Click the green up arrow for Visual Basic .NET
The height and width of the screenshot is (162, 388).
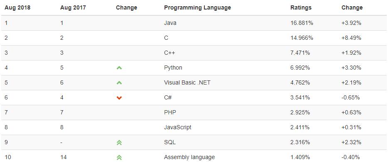pos(119,83)
